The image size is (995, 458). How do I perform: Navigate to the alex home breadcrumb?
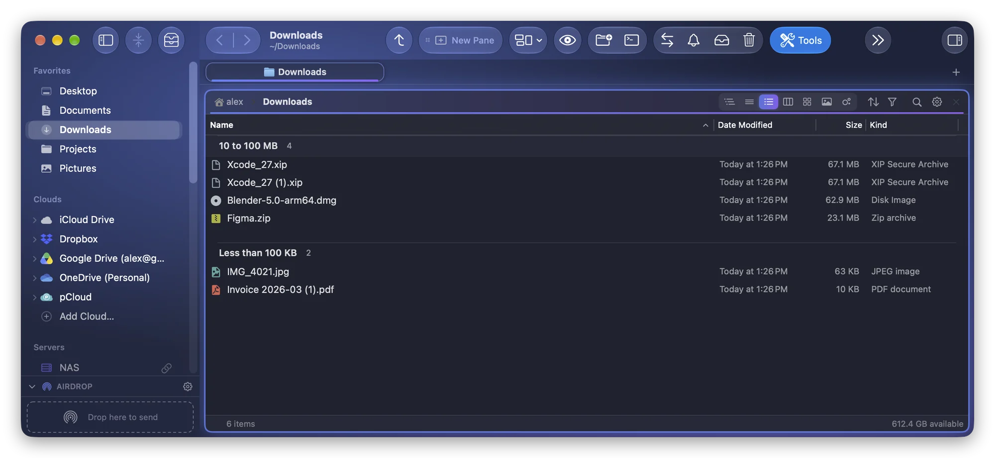click(229, 102)
